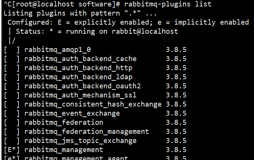
Task: Click version 3.8.5 of rabbitmq_amqp1_0
Action: click(176, 50)
